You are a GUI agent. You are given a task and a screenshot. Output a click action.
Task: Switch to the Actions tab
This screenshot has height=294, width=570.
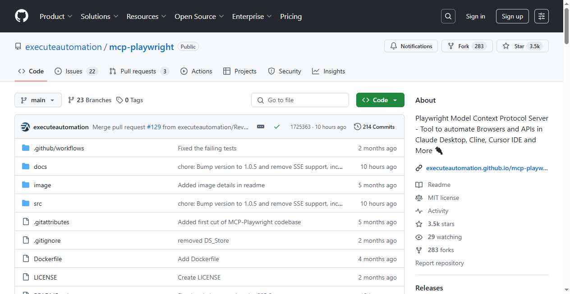(x=196, y=71)
